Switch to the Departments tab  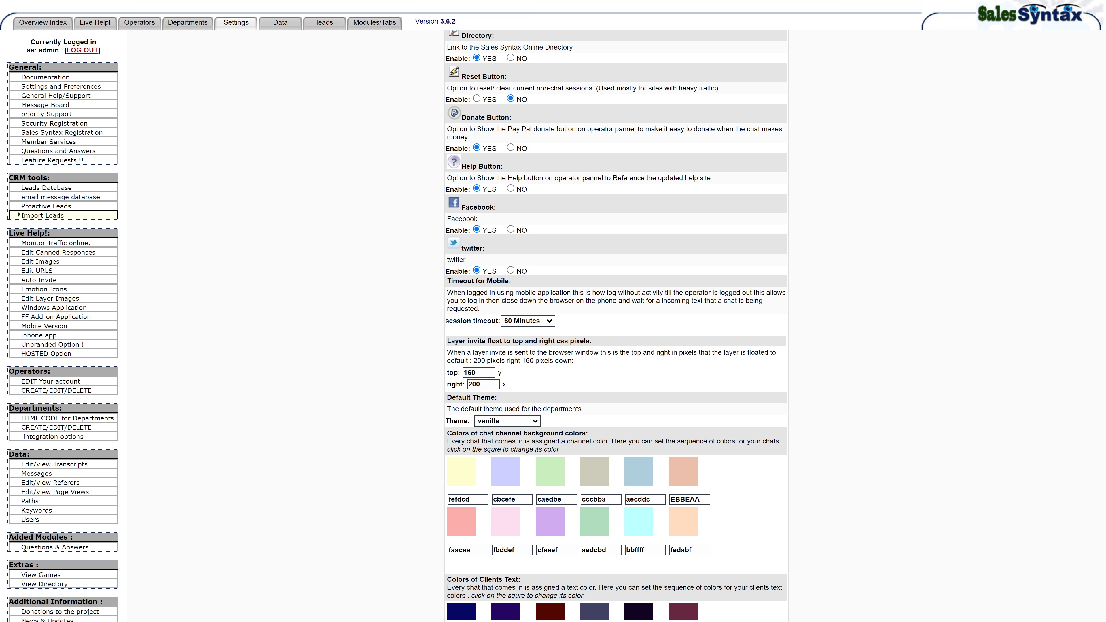[x=188, y=23]
